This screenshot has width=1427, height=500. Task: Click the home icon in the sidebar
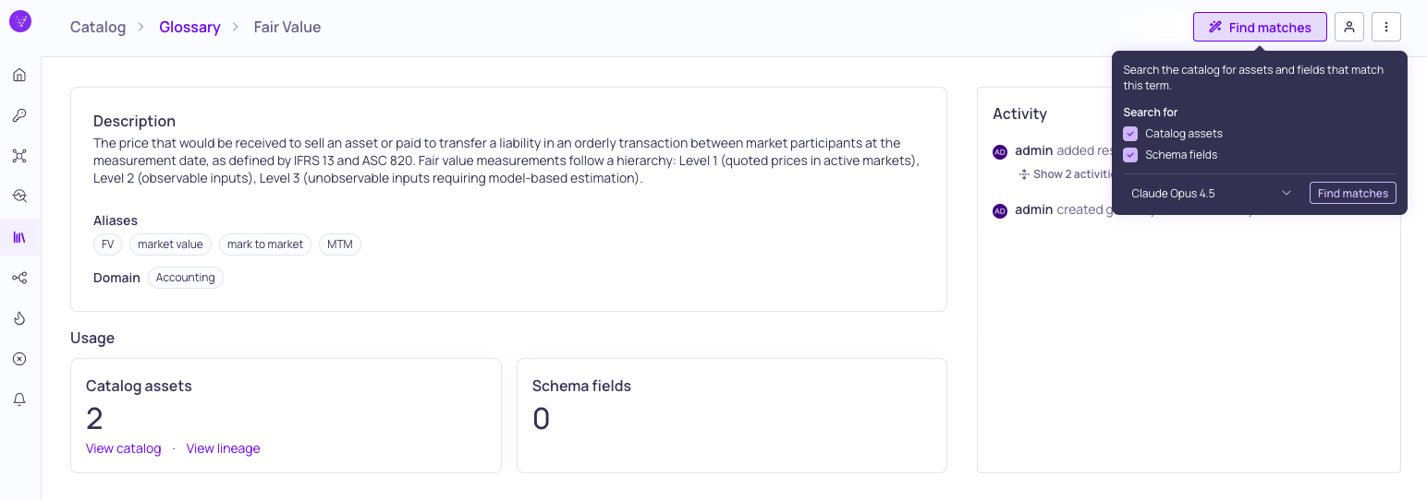[x=19, y=75]
